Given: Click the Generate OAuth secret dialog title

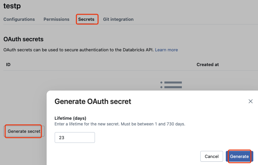Looking at the screenshot, I should (x=93, y=101).
